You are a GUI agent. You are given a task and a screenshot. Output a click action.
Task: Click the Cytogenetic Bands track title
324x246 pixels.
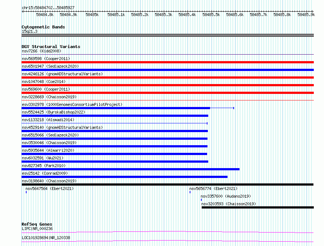(x=43, y=27)
